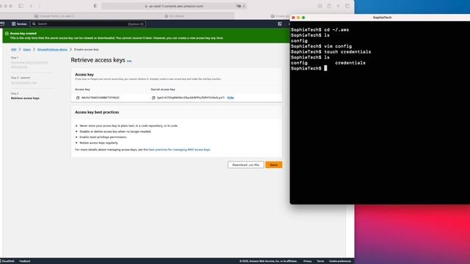Click the secret access key value text

[x=191, y=98]
